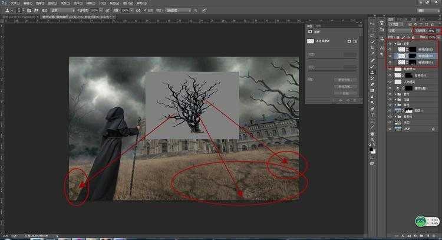Select the Crop tool
Screen dimensions: 442x240
click(372, 49)
